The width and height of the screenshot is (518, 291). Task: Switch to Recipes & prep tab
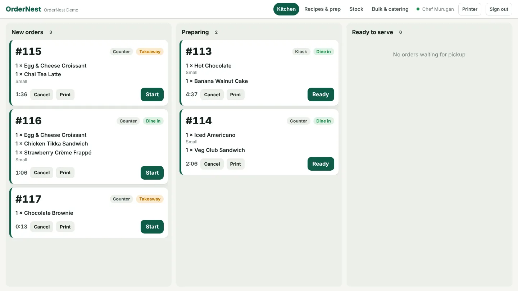[322, 9]
